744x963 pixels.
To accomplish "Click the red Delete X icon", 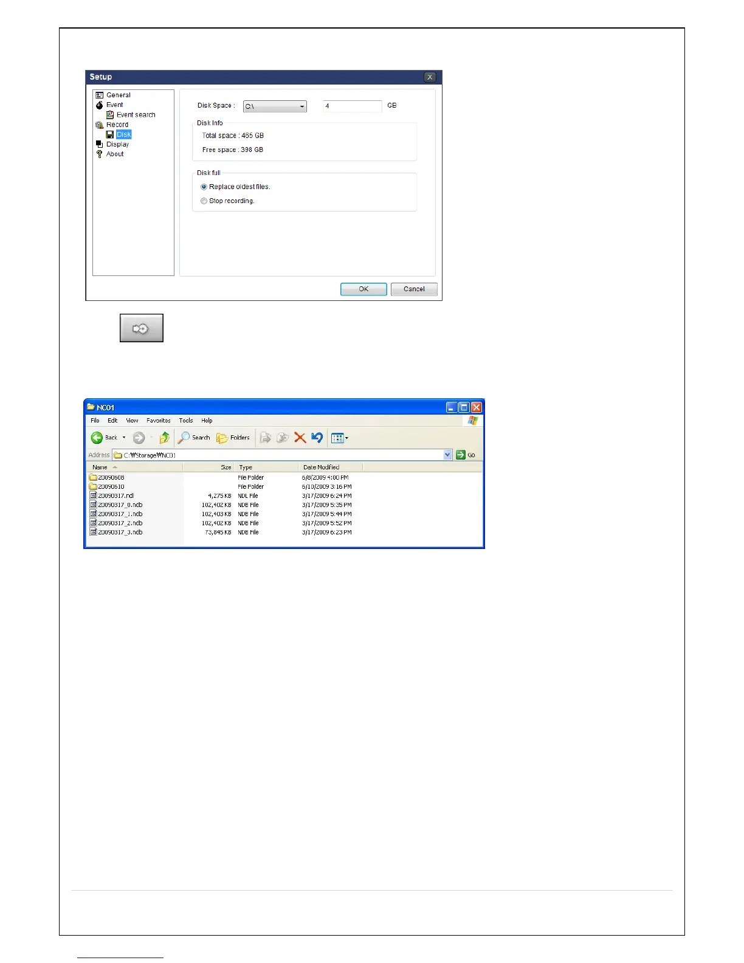I will [x=300, y=438].
